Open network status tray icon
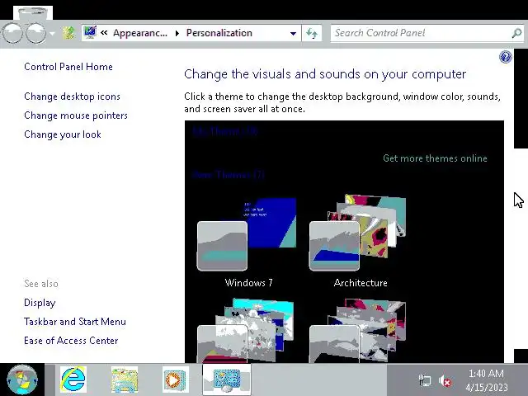This screenshot has width=528, height=396. click(x=425, y=381)
